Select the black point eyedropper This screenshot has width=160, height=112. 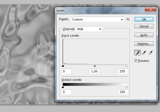[137, 53]
